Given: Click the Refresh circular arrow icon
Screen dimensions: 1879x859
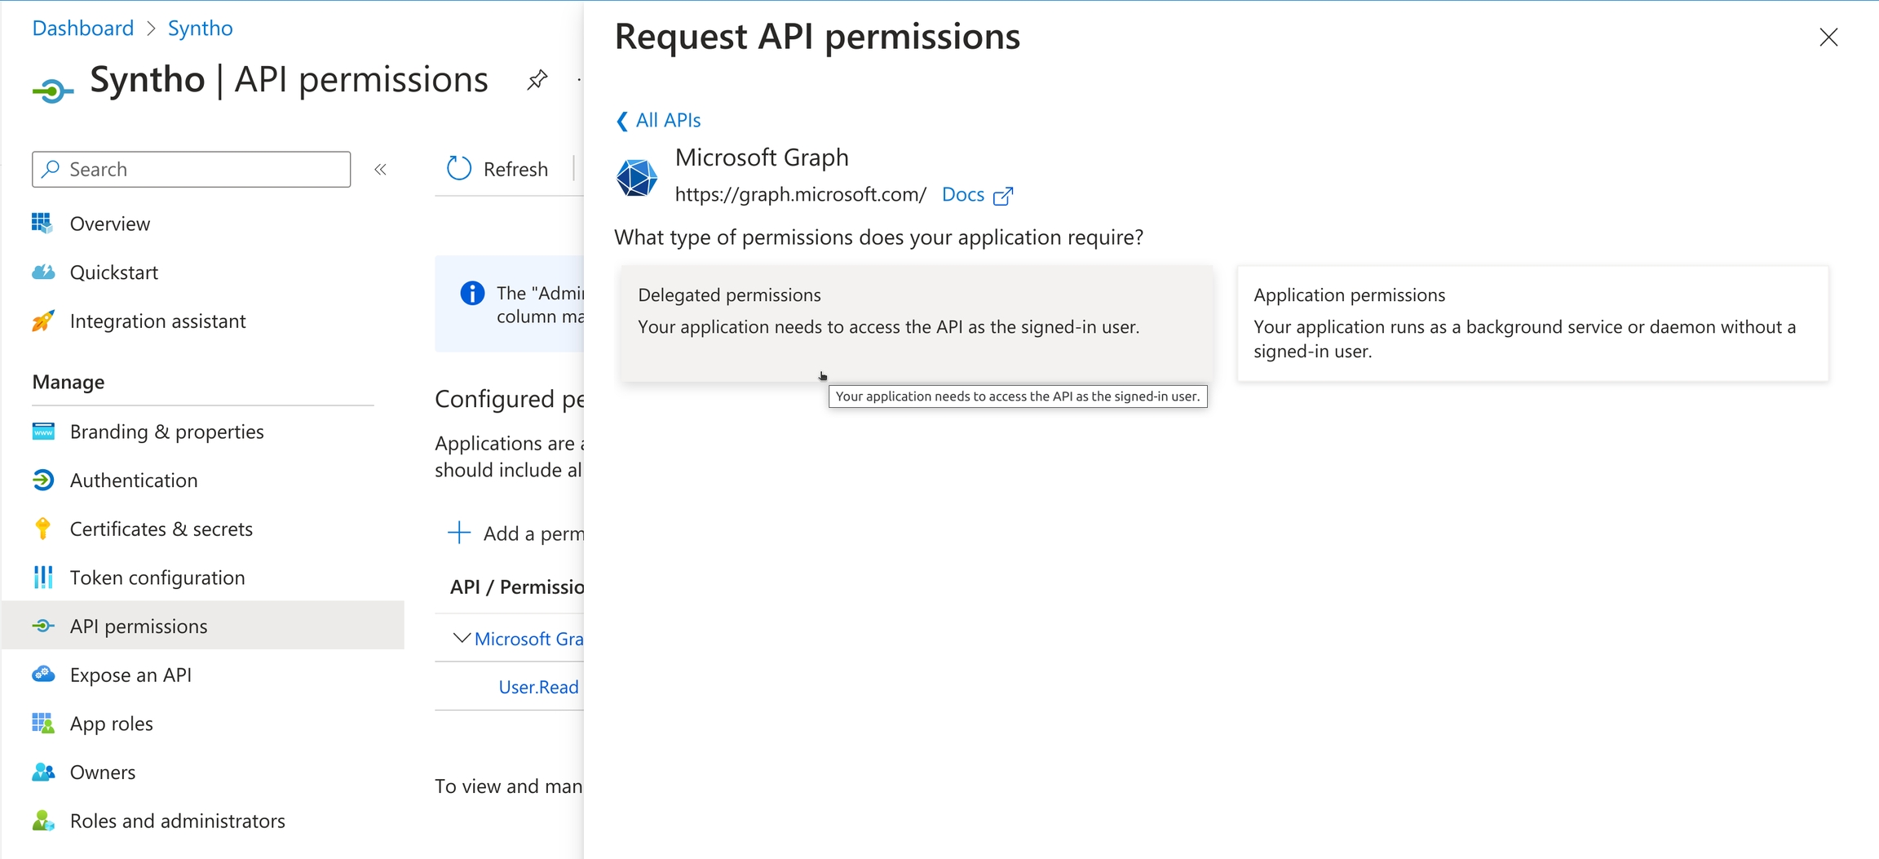Looking at the screenshot, I should [459, 169].
